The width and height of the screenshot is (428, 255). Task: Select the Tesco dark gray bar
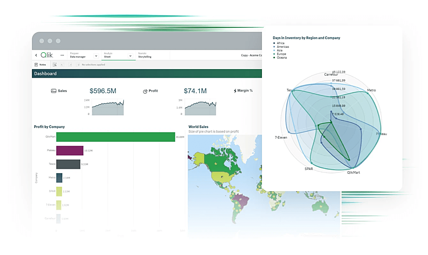(x=68, y=164)
